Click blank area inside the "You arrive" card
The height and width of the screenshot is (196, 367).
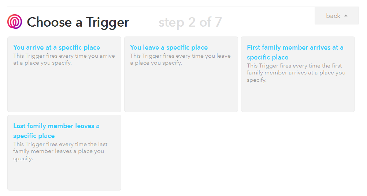[x=64, y=91]
